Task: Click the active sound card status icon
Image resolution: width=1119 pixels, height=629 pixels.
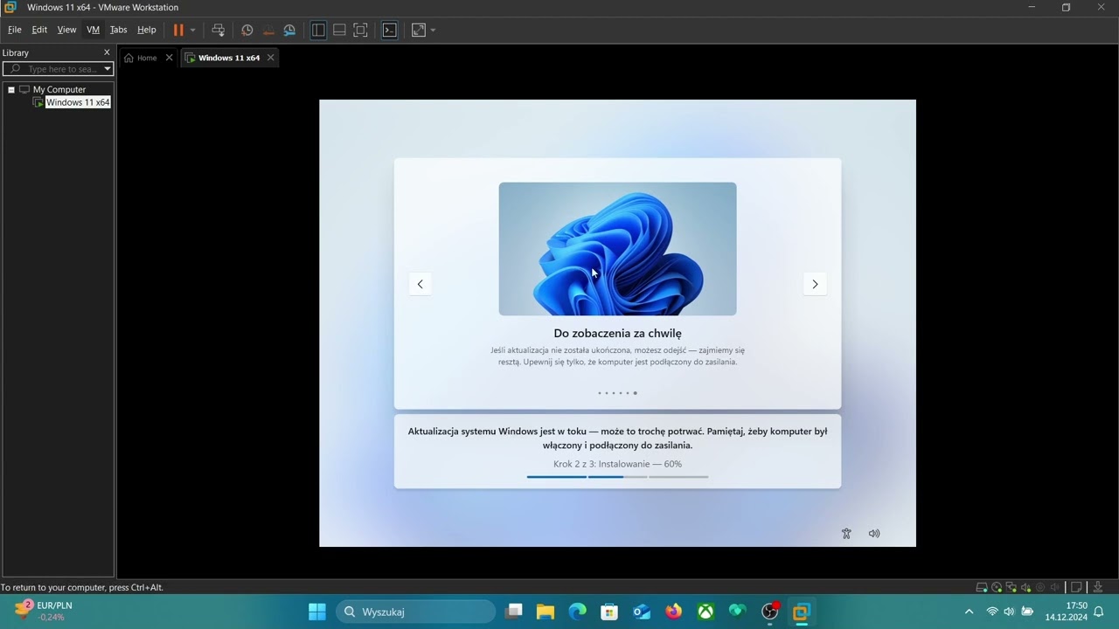Action: (1025, 587)
